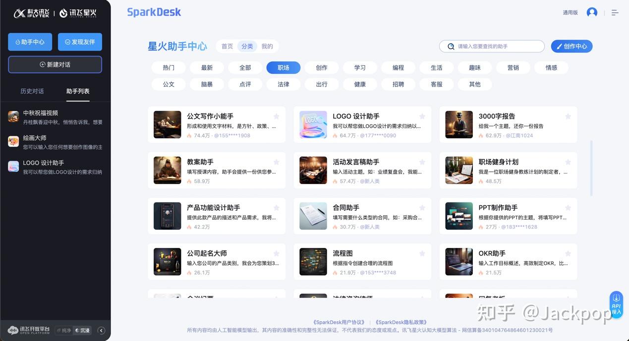This screenshot has height=341, width=629.
Task: Select the 法律 category
Action: tap(284, 84)
